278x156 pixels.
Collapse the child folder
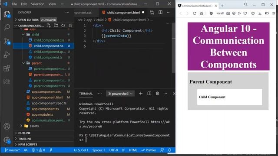pyautogui.click(x=43, y=35)
